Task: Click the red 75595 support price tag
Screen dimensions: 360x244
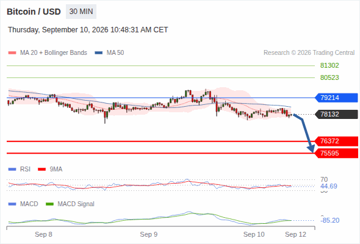Action: pyautogui.click(x=336, y=153)
